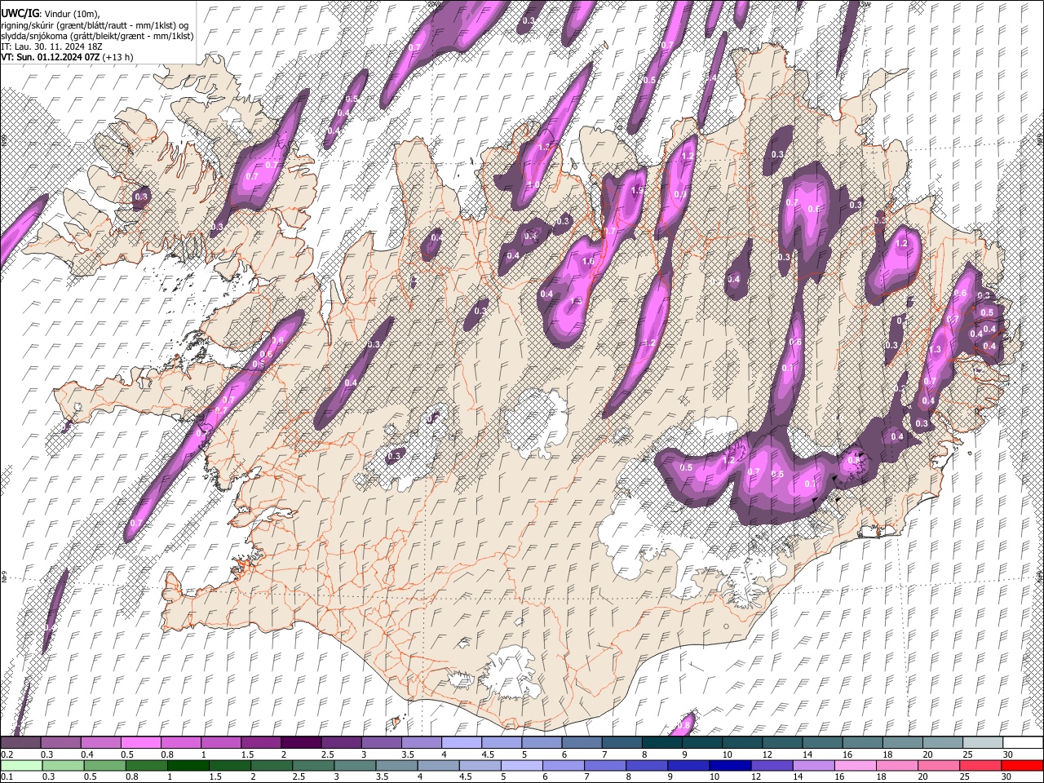Click the upper legend swatch between 3 and 3.5
Viewport: 1044px width, 783px height.
381,743
